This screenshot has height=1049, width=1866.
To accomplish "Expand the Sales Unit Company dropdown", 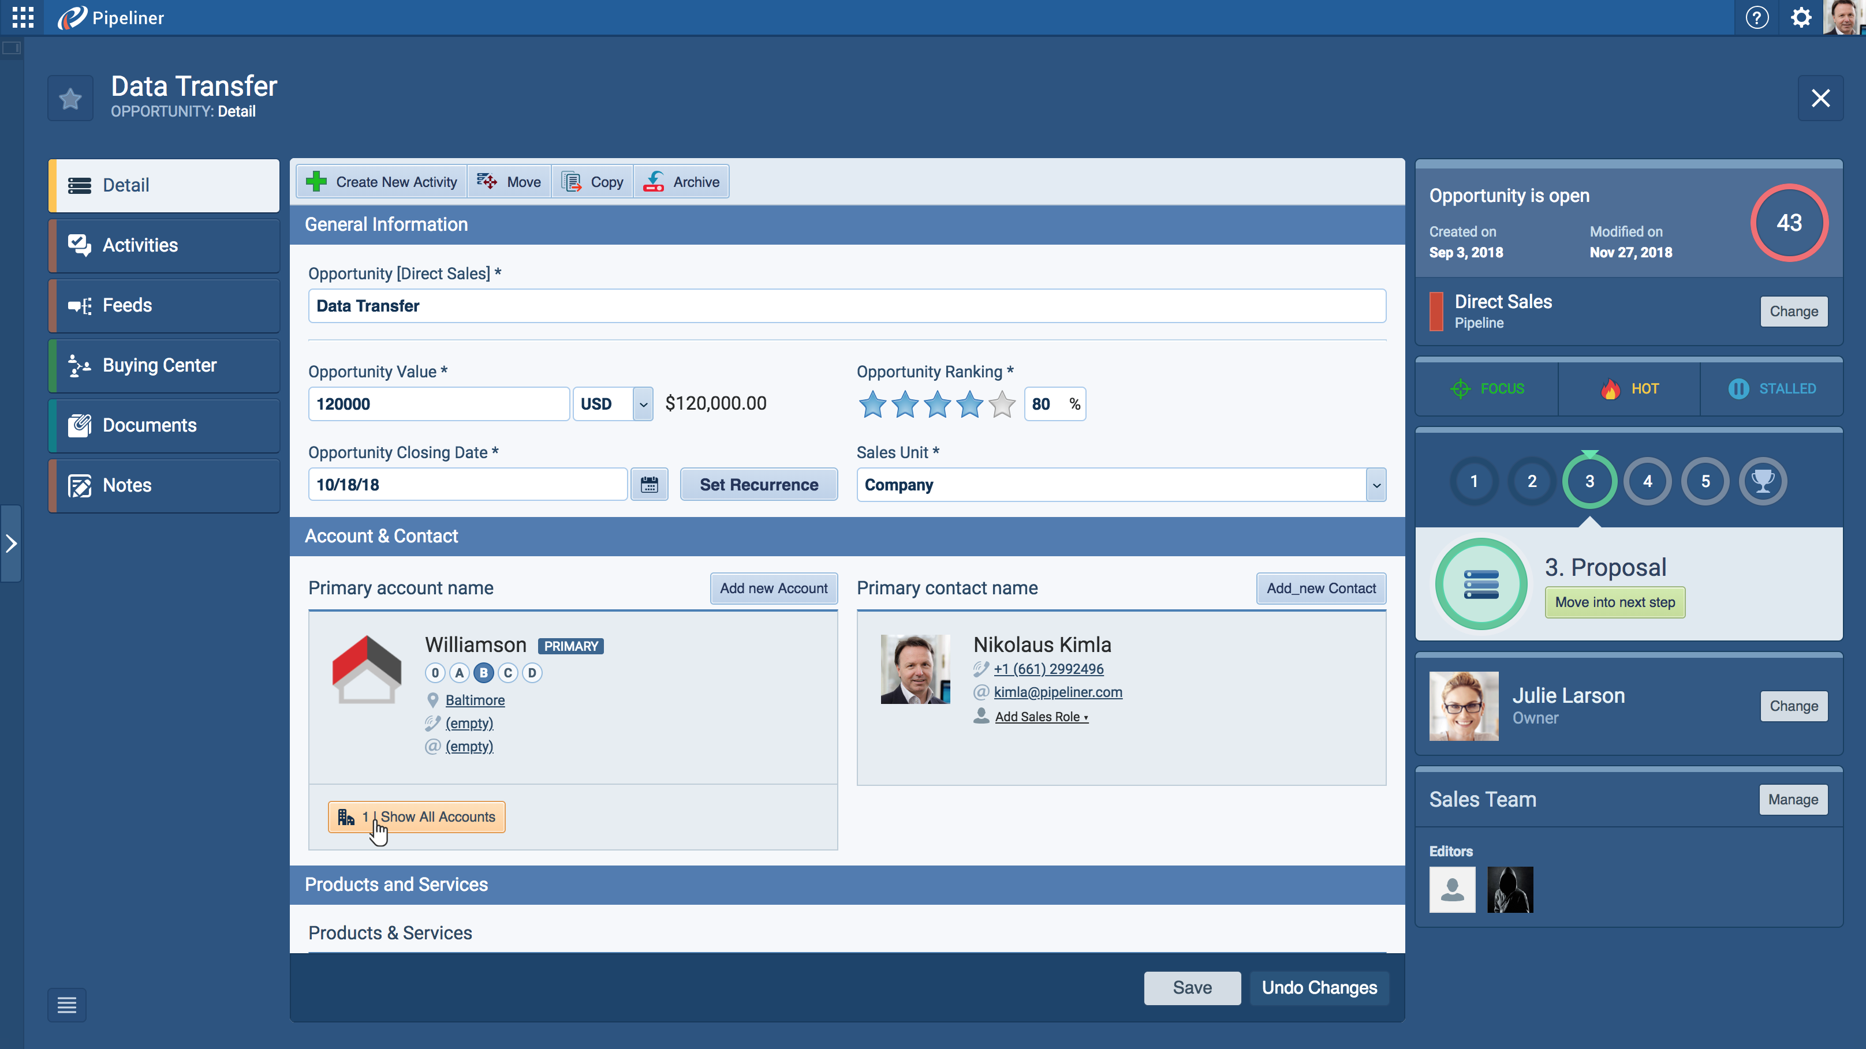I will pos(1376,485).
